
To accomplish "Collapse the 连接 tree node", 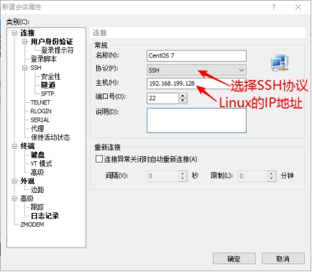I will pyautogui.click(x=15, y=33).
